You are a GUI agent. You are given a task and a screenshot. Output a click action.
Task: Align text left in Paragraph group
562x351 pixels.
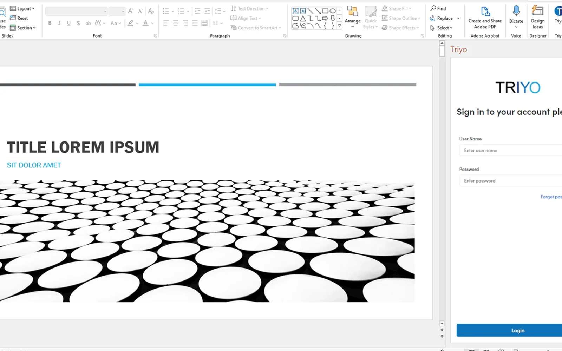[166, 23]
